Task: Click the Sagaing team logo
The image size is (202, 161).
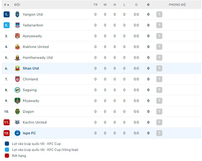Action: (17, 90)
